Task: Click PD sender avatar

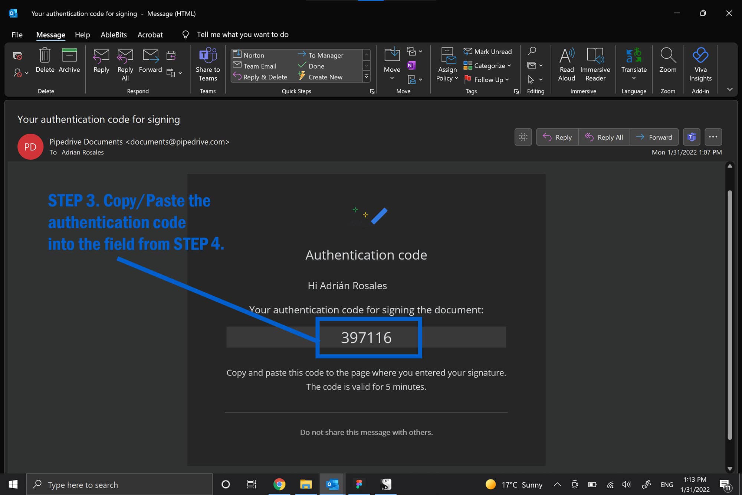Action: click(30, 147)
